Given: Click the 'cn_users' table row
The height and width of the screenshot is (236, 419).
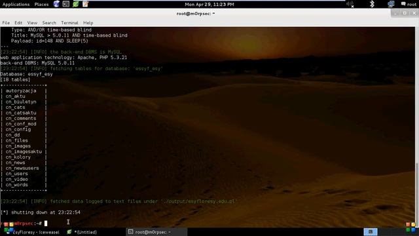Looking at the screenshot, I should [x=17, y=174].
